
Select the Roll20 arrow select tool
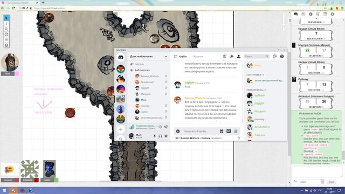[6, 18]
